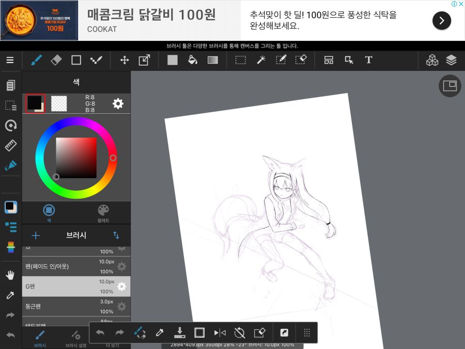Click the shortcut bar grid handle

[307, 332]
